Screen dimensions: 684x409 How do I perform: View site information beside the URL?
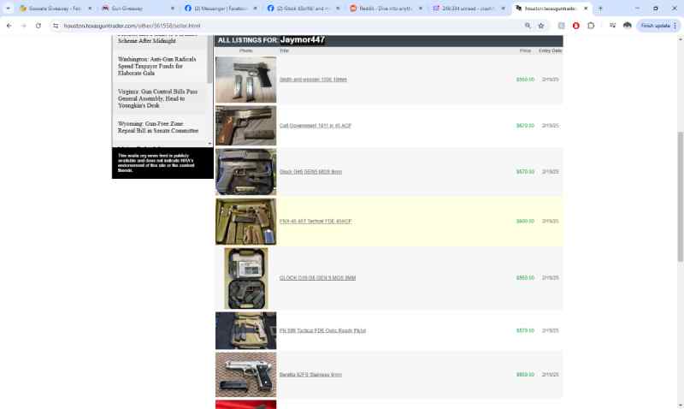click(56, 26)
